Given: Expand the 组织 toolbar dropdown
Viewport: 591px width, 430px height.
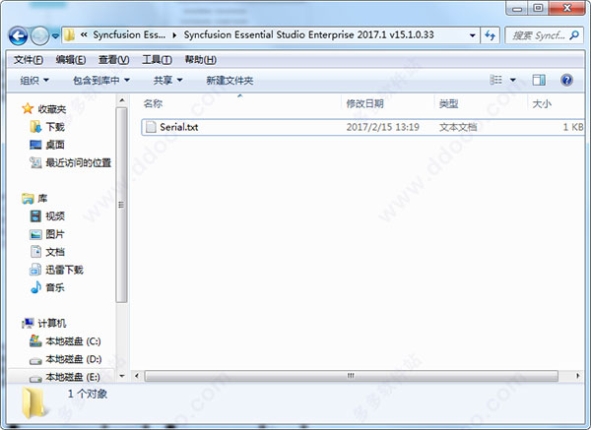Looking at the screenshot, I should (x=34, y=81).
